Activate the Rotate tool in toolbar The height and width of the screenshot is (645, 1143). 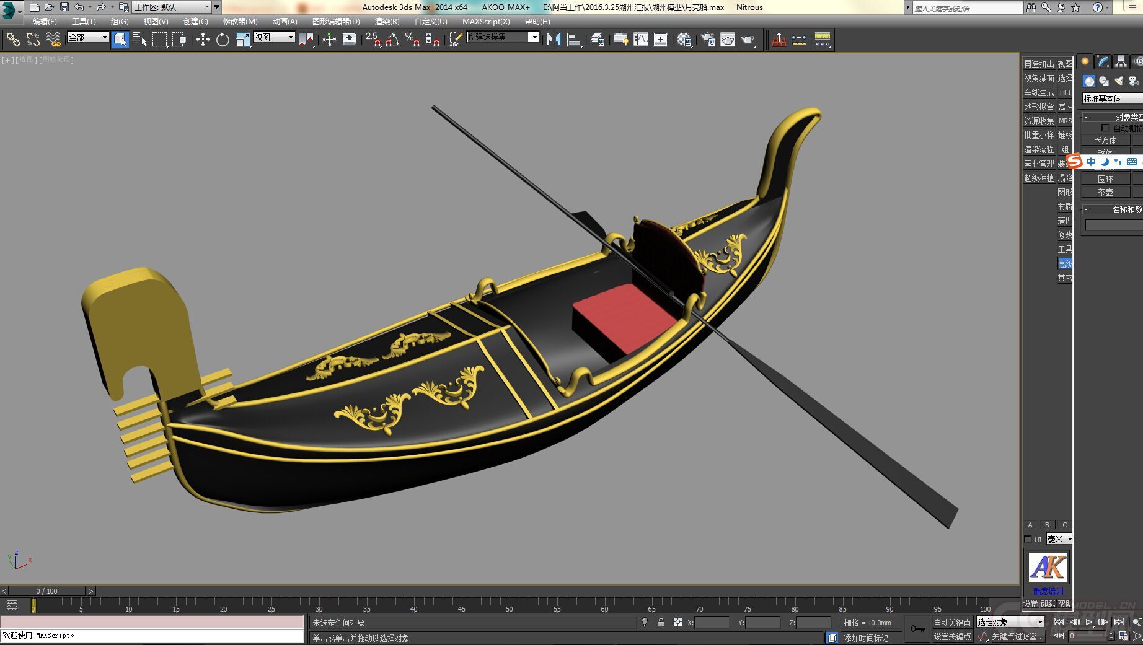click(x=223, y=40)
